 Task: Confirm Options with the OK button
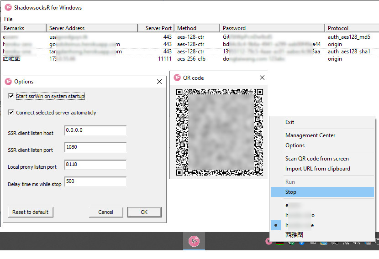click(x=144, y=212)
